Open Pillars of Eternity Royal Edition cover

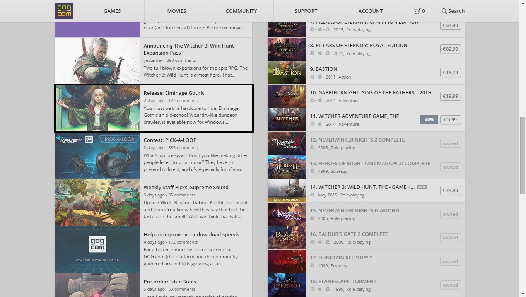pos(287,49)
